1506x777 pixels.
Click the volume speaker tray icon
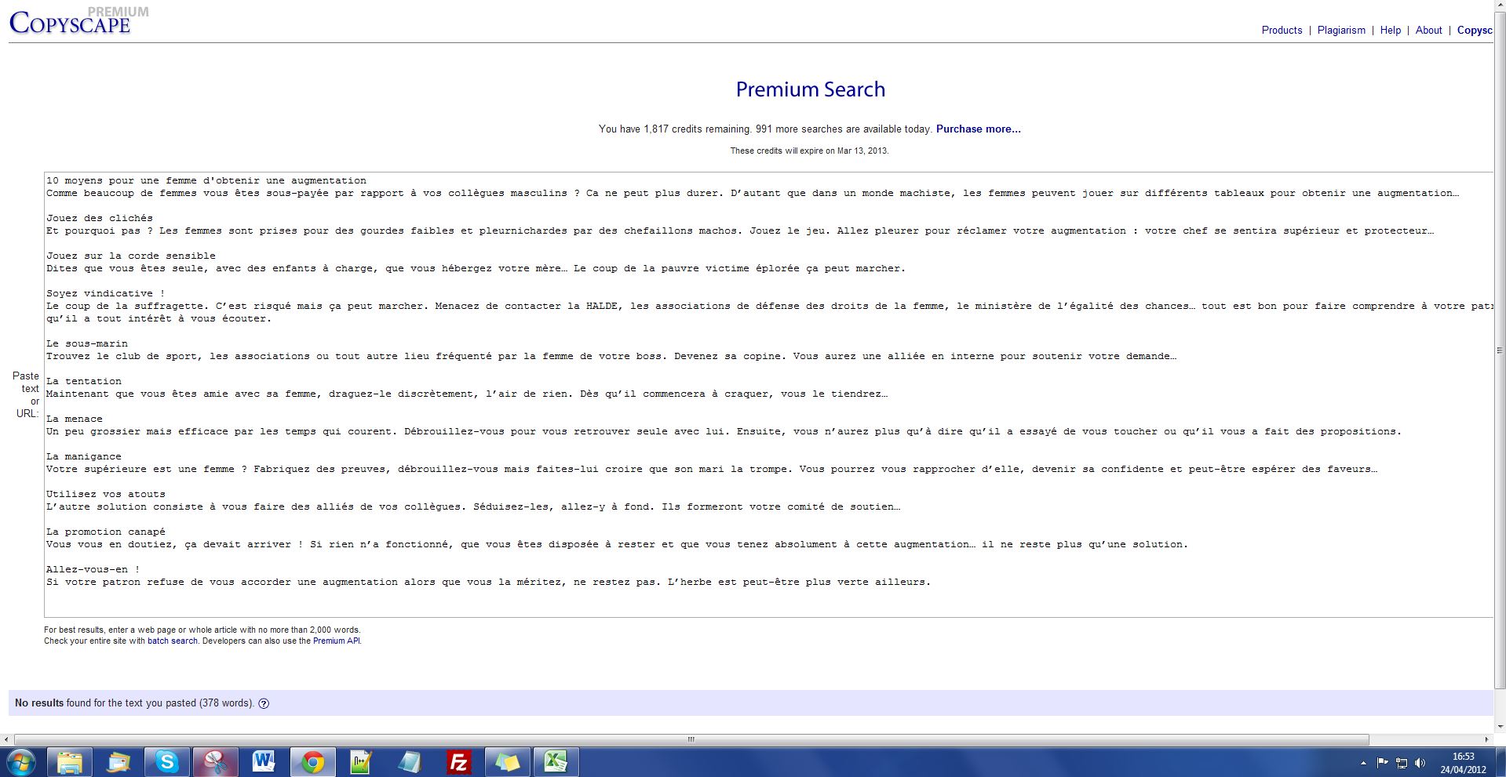point(1420,762)
